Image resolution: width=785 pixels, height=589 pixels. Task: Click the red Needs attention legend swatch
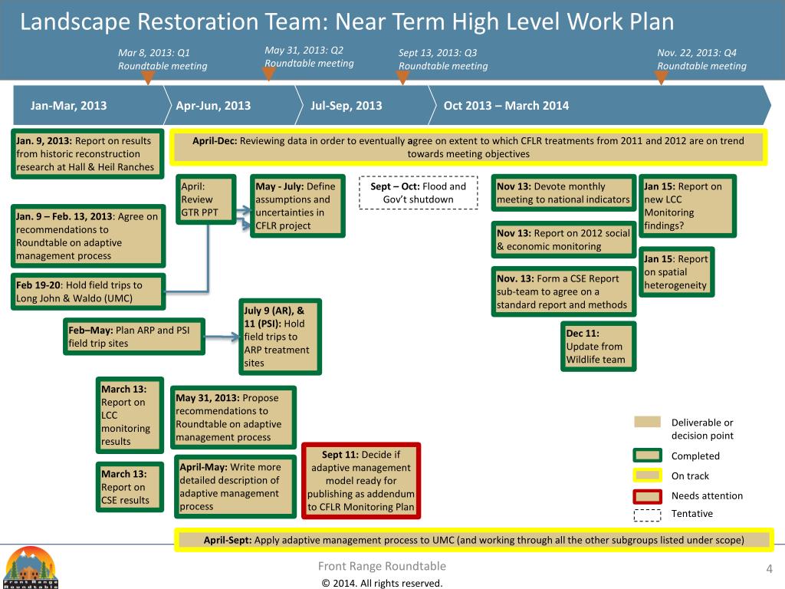[647, 496]
